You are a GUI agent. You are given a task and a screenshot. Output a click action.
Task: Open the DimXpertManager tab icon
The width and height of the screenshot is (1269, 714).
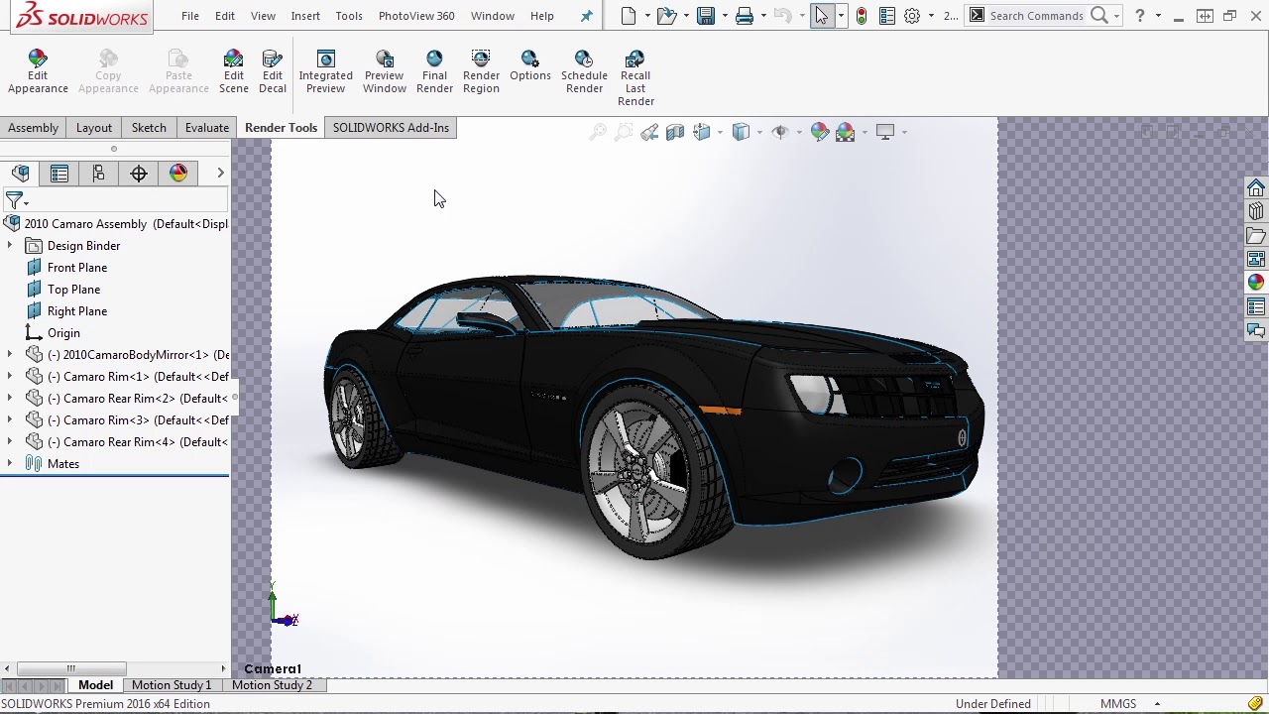point(139,174)
